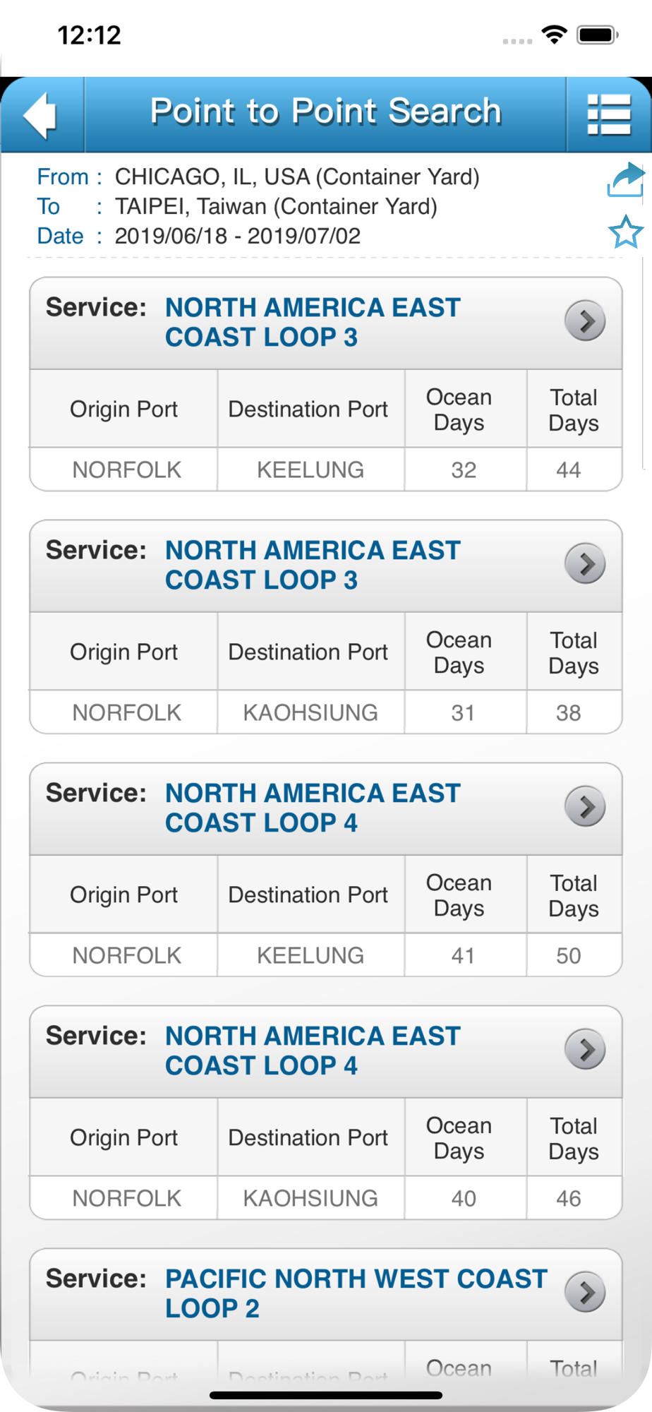
Task: Click the total days value 38
Action: (x=568, y=712)
